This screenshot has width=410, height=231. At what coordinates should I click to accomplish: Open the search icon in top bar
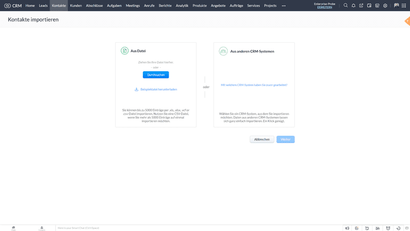tap(345, 5)
